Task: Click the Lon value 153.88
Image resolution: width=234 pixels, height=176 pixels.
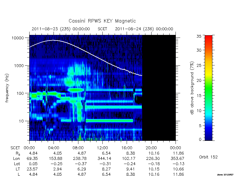Action: click(x=55, y=158)
